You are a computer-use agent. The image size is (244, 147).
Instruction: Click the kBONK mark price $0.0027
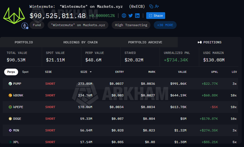click(x=148, y=95)
